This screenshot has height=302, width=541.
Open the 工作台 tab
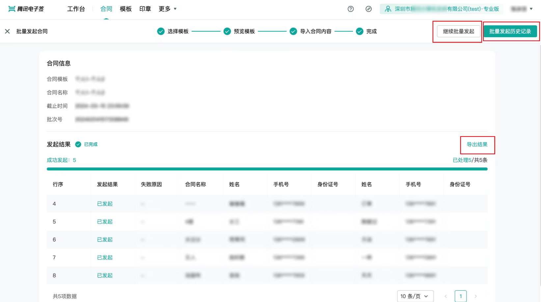click(x=76, y=9)
